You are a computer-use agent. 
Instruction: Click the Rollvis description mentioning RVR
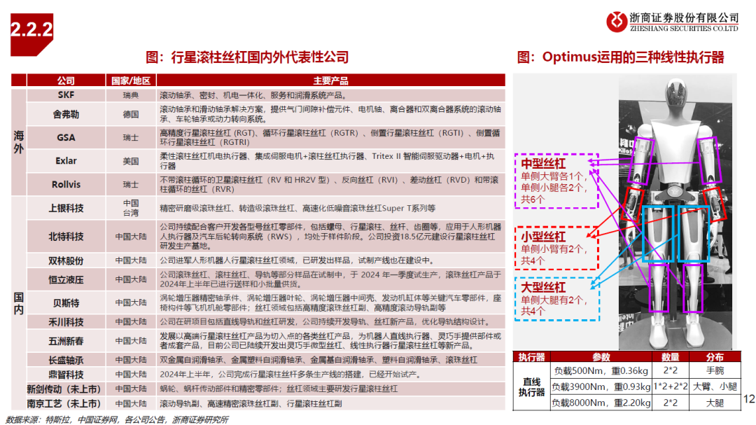329,184
